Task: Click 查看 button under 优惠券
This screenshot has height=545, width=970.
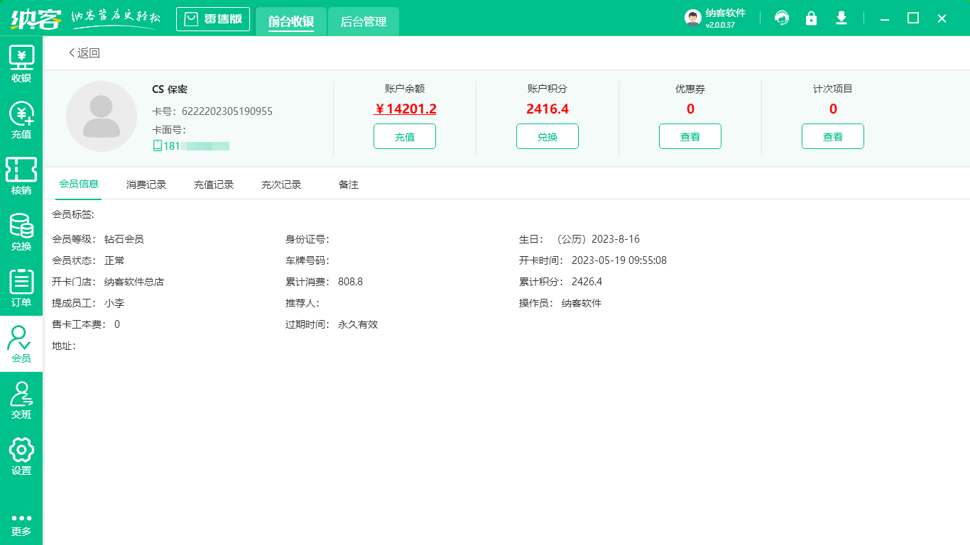Action: (690, 137)
